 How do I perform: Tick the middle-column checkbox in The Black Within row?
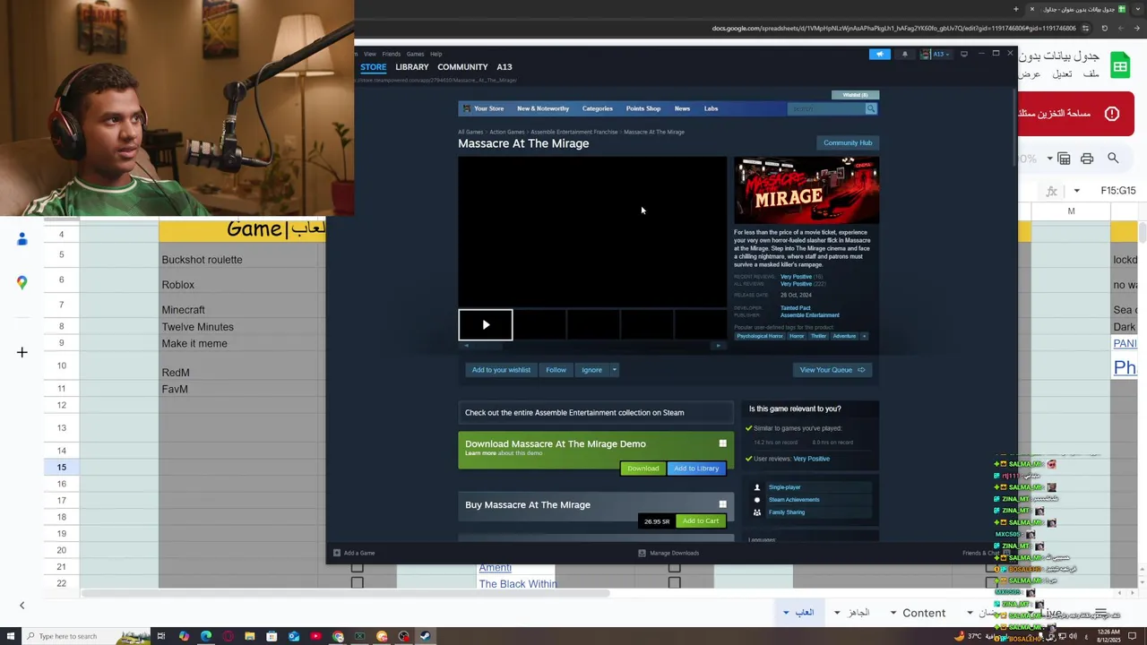pyautogui.click(x=674, y=583)
